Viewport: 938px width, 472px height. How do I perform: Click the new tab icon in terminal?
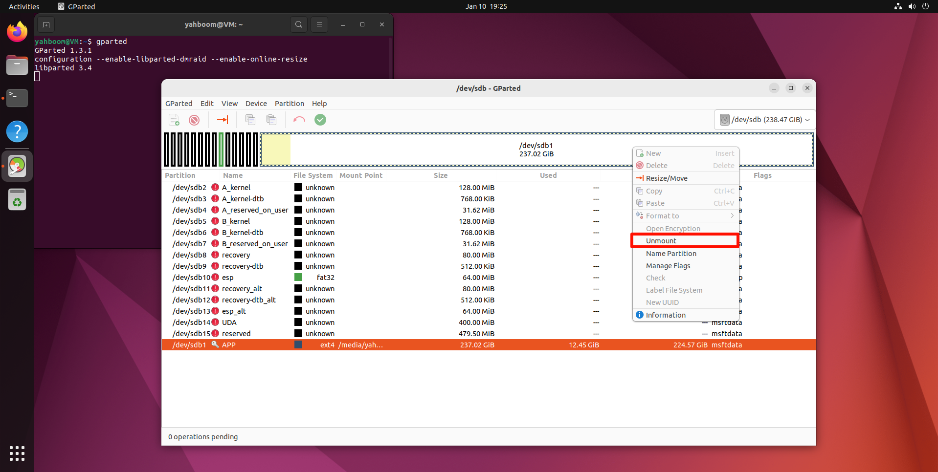pos(46,24)
